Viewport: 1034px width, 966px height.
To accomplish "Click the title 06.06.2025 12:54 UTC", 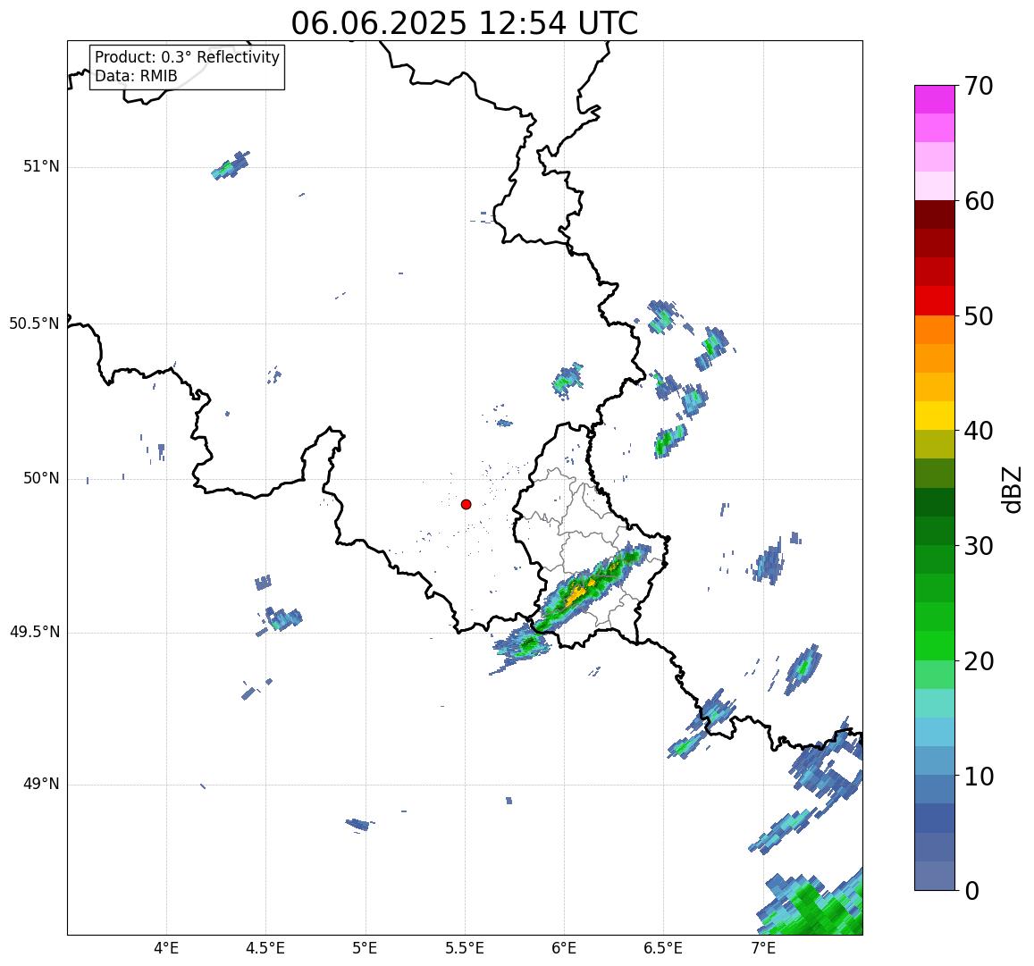I will (465, 24).
